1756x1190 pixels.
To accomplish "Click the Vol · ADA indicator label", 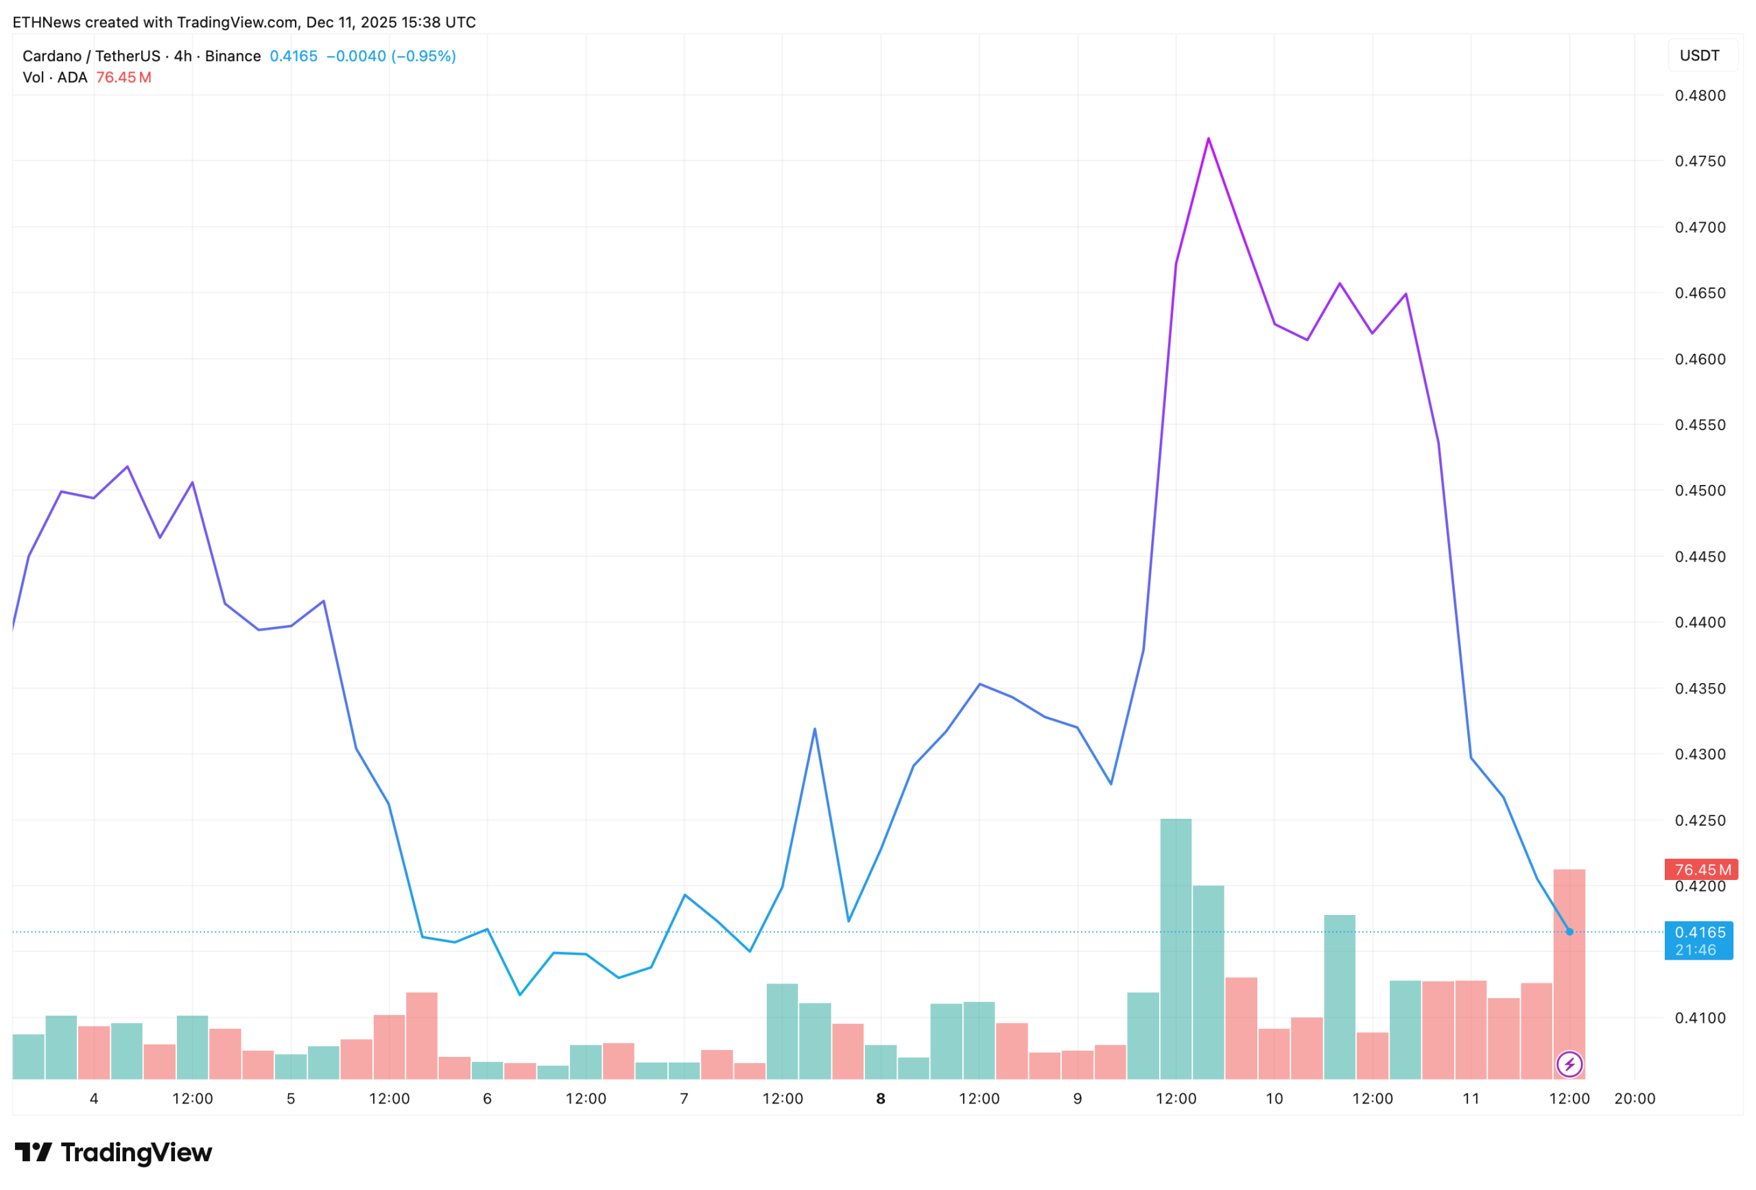I will coord(54,78).
